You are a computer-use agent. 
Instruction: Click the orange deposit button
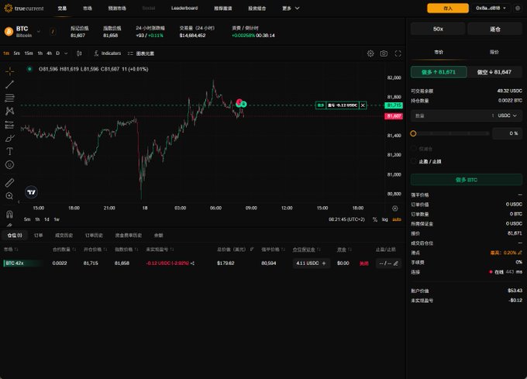tap(448, 8)
